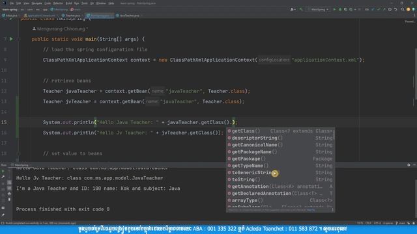
Task: Collapse main method fold marker at line 7
Action: tap(18, 39)
